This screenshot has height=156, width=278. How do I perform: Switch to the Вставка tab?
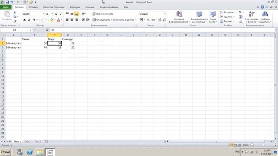33,7
